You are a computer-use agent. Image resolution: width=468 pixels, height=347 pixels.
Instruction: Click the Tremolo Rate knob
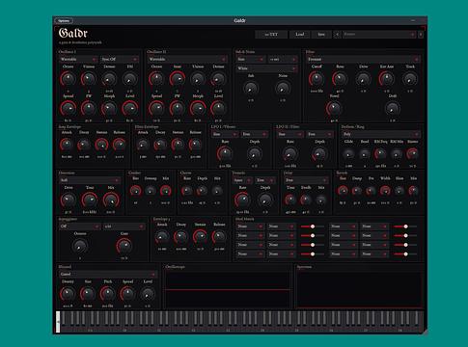tap(242, 200)
